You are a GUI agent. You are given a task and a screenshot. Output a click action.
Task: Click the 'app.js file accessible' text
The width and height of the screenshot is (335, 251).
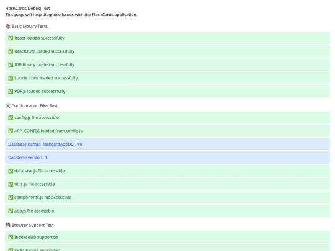34,211
